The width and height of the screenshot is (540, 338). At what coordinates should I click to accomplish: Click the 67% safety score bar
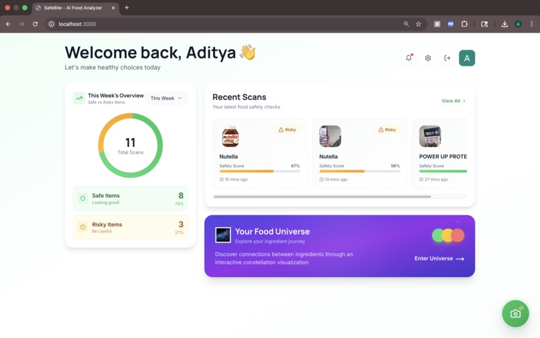point(260,171)
